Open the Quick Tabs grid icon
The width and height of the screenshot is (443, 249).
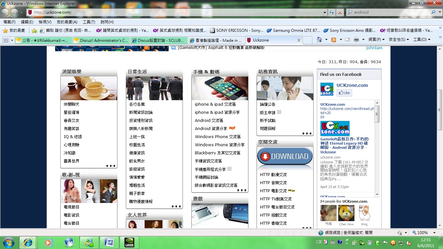click(6, 40)
